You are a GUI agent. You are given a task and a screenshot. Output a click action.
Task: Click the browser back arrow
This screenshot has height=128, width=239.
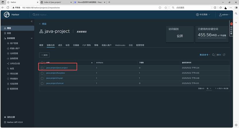click(x=3, y=7)
